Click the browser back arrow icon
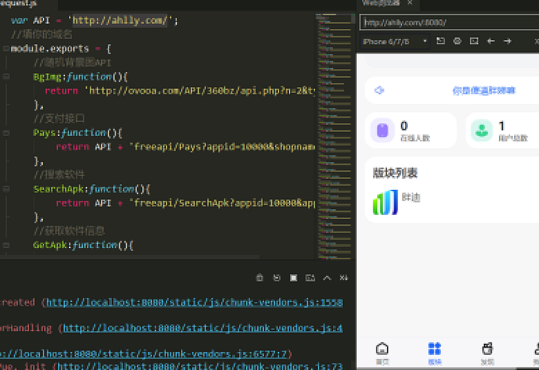 point(491,41)
